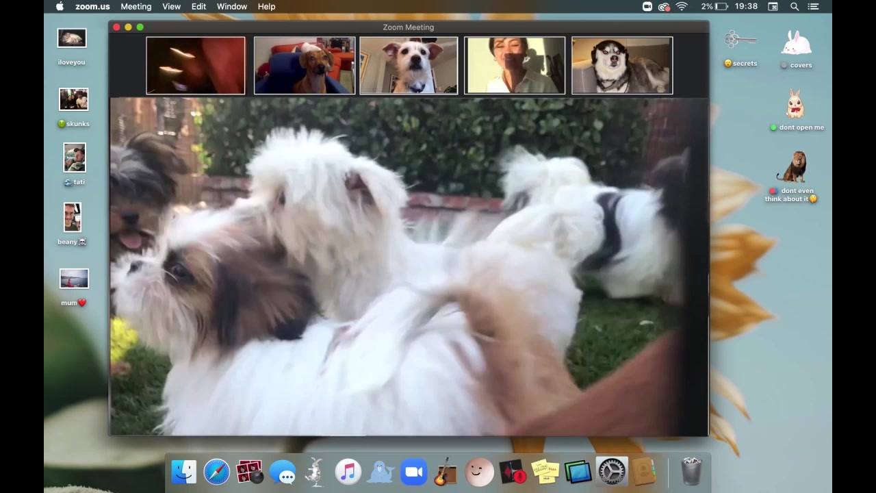Click the 19:38 clock in menu bar

(x=746, y=6)
